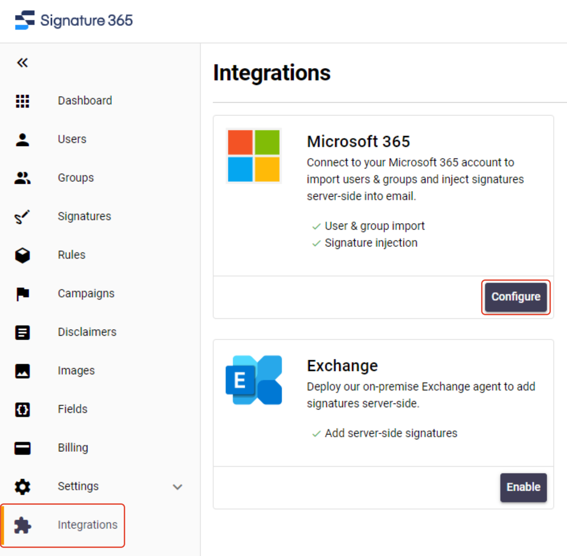Click the Integrations page heading
This screenshot has width=567, height=556.
click(x=272, y=73)
